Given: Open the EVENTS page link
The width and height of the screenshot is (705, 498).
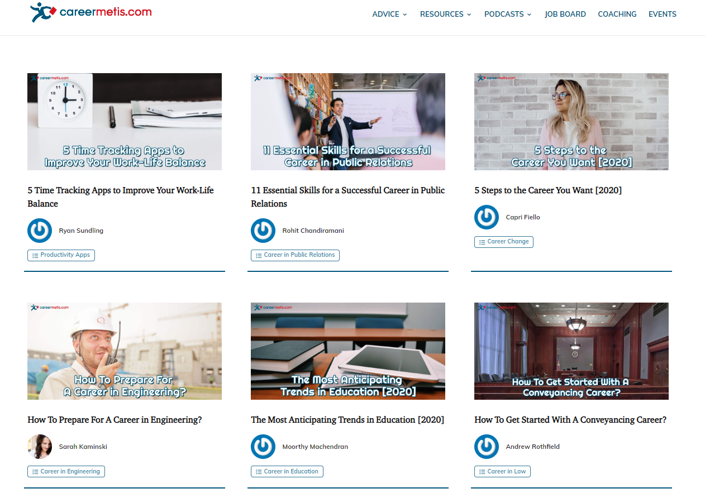Looking at the screenshot, I should pyautogui.click(x=663, y=14).
